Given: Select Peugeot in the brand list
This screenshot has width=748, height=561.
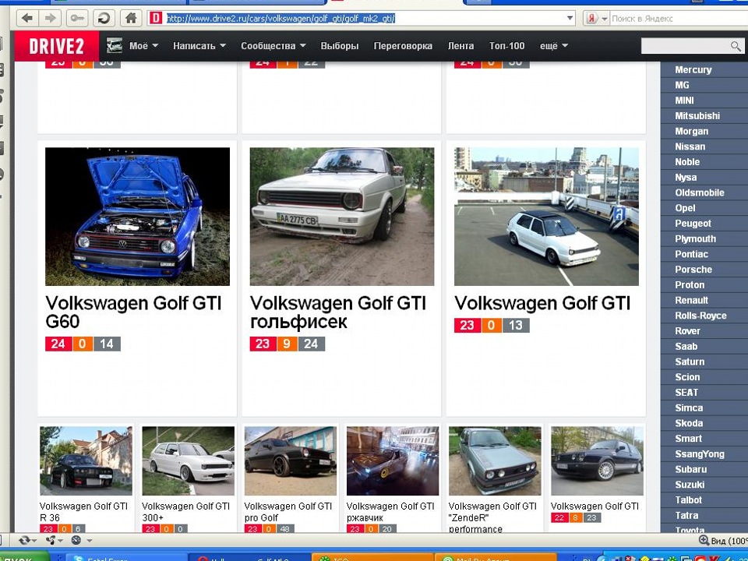Looking at the screenshot, I should 693,224.
